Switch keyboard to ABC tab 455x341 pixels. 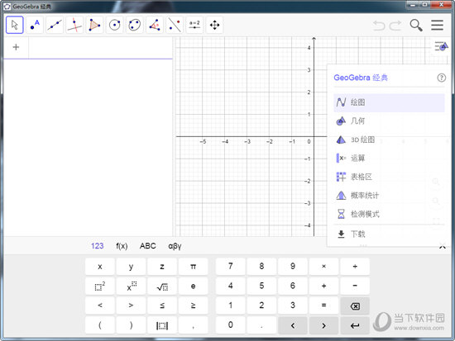148,246
